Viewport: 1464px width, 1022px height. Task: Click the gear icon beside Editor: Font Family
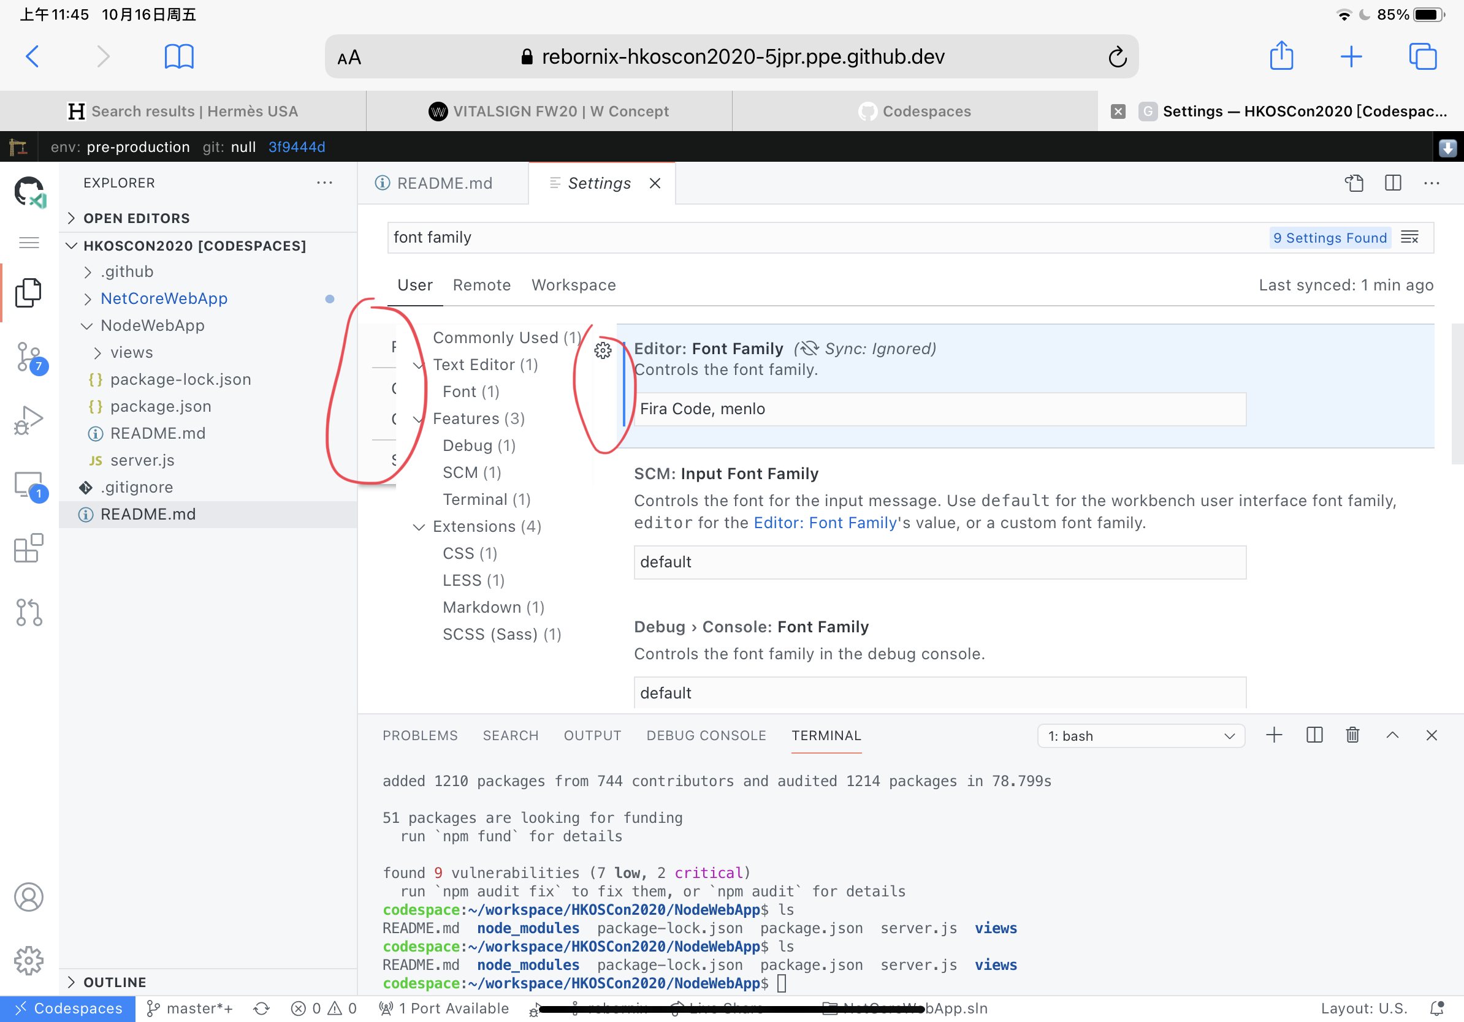tap(603, 350)
